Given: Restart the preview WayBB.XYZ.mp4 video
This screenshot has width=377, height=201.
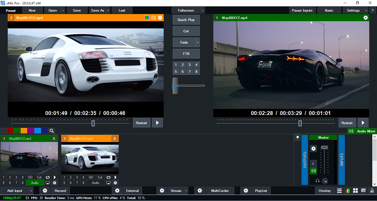Looking at the screenshot, I should 142,123.
